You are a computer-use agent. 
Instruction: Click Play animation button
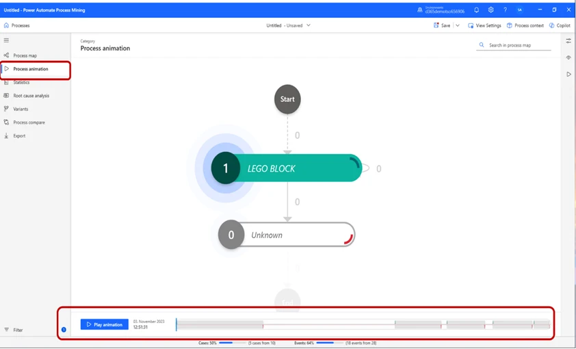click(x=105, y=324)
